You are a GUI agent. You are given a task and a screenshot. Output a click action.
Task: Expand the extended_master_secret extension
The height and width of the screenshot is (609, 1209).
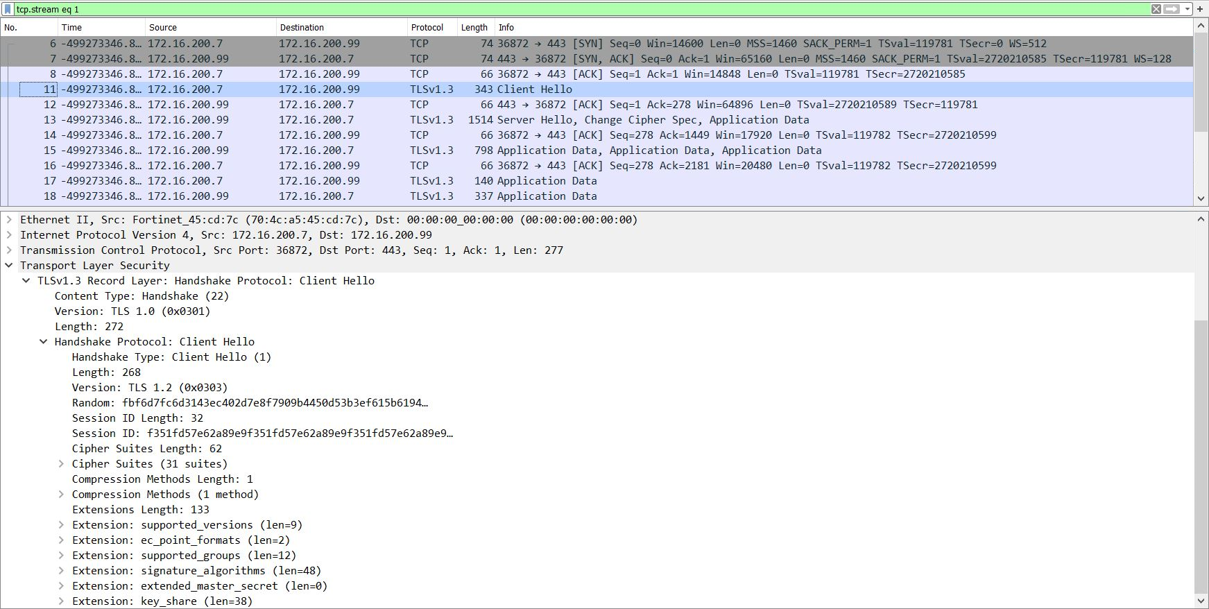tap(61, 586)
